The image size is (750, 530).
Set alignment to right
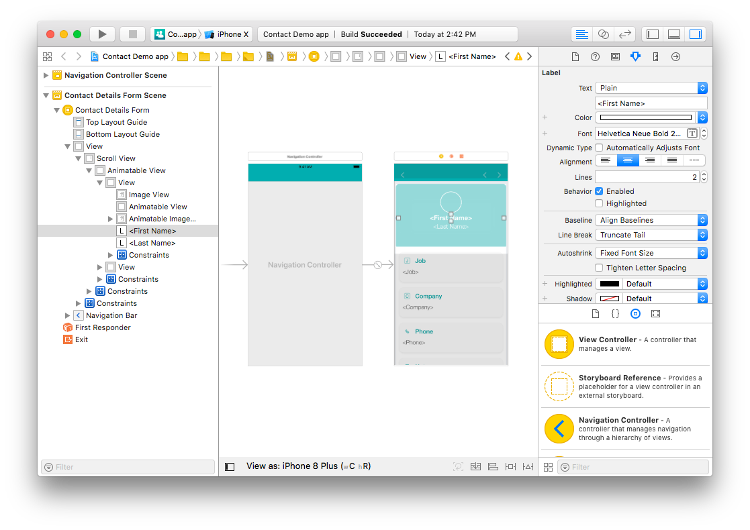click(650, 160)
